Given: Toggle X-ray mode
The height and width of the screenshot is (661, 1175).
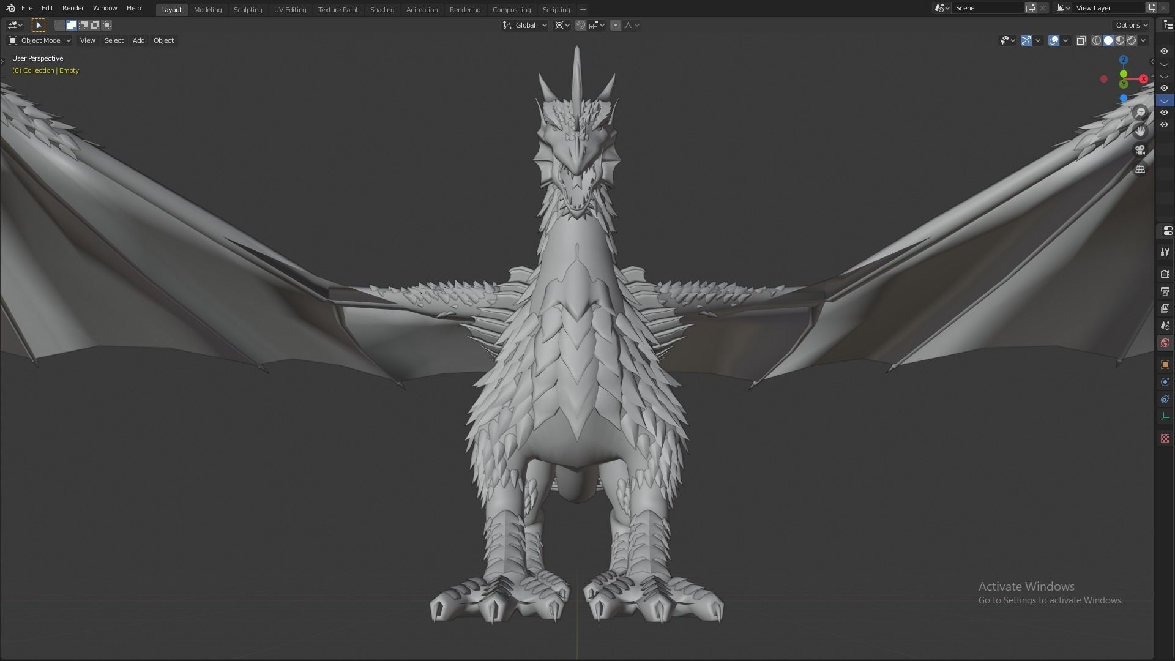Looking at the screenshot, I should pyautogui.click(x=1081, y=40).
